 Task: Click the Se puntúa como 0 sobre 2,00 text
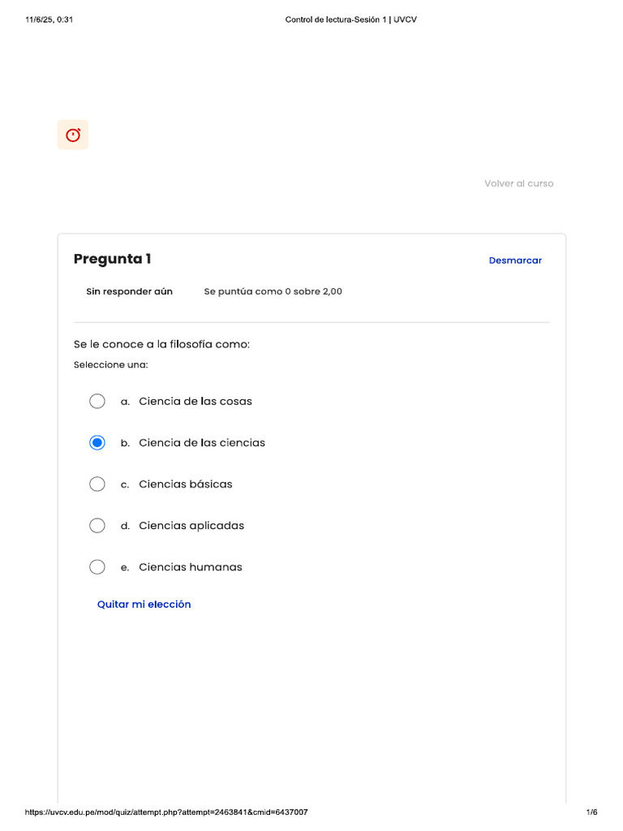click(x=273, y=291)
